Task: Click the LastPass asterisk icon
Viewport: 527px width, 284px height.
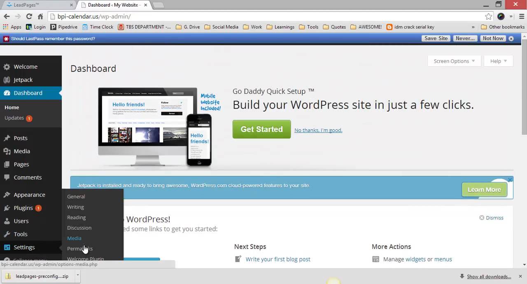Action: pyautogui.click(x=6, y=38)
